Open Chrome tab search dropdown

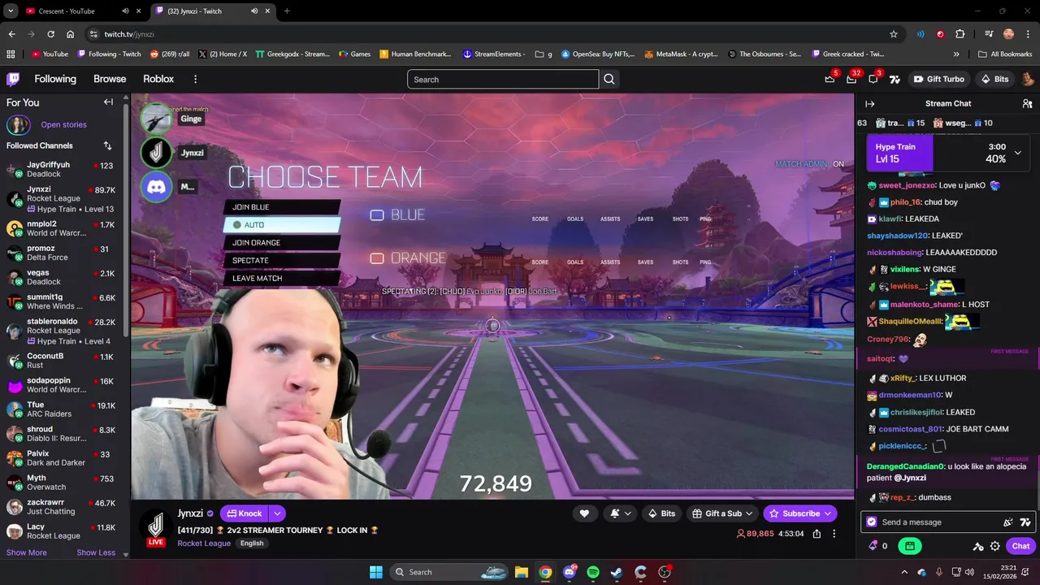coord(11,11)
